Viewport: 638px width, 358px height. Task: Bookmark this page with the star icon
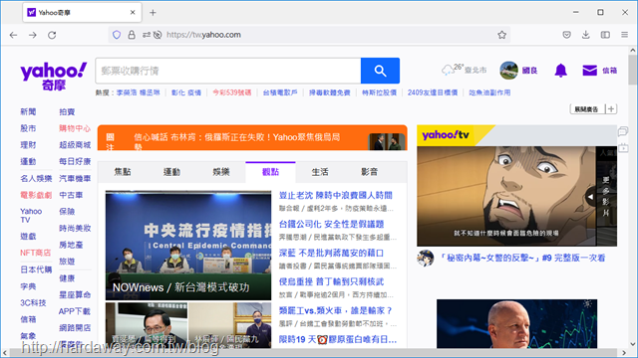[x=501, y=35]
